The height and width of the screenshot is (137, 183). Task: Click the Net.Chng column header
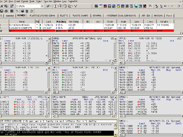(73, 22)
